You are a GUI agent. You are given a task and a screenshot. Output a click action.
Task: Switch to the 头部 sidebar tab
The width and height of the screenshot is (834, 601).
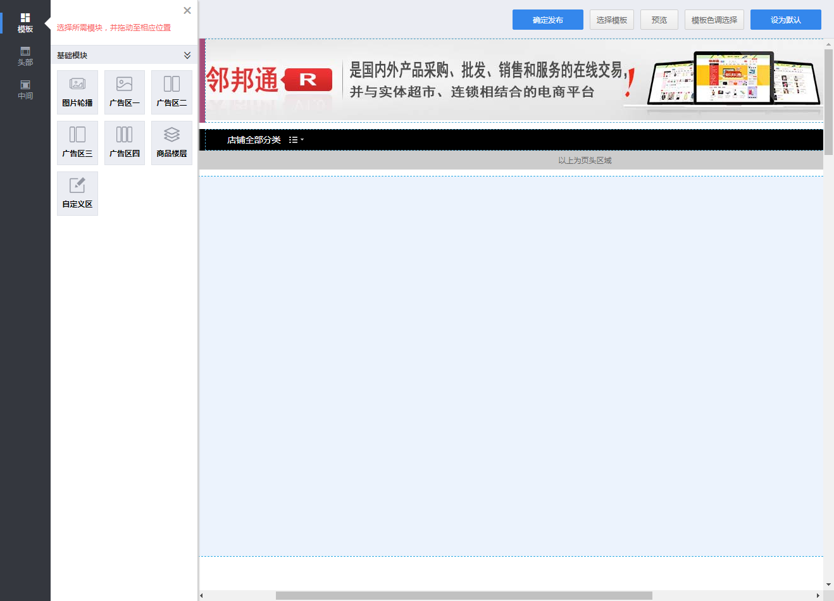pyautogui.click(x=25, y=56)
